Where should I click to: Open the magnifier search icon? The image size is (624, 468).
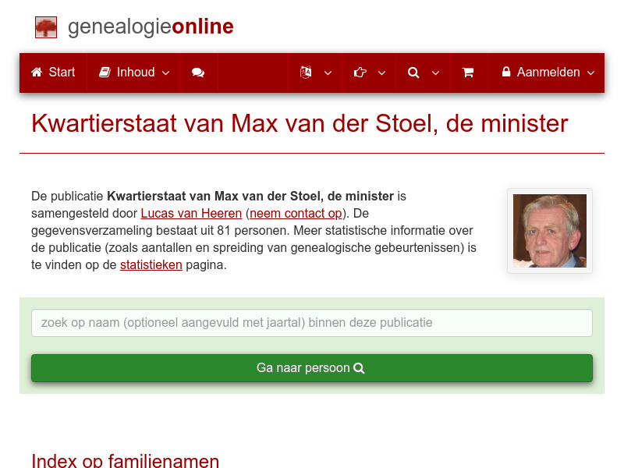413,72
